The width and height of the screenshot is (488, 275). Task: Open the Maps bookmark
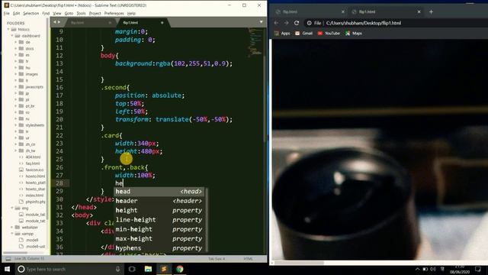coord(354,34)
